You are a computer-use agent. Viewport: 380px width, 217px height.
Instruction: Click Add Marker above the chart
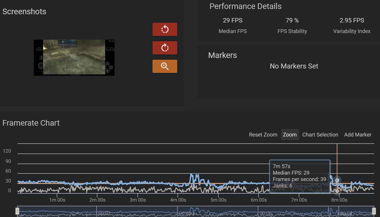pyautogui.click(x=358, y=135)
